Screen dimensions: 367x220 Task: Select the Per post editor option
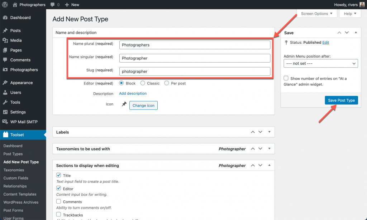(x=166, y=83)
